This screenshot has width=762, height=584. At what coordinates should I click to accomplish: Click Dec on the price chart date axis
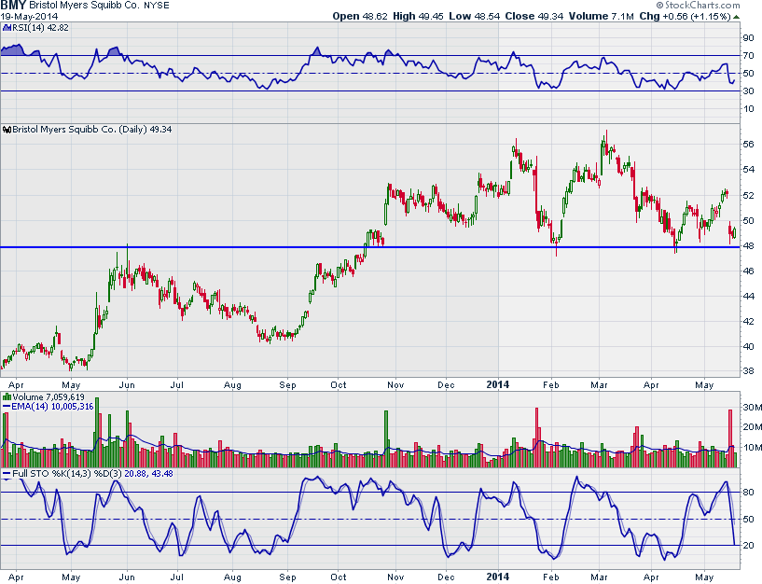point(446,385)
